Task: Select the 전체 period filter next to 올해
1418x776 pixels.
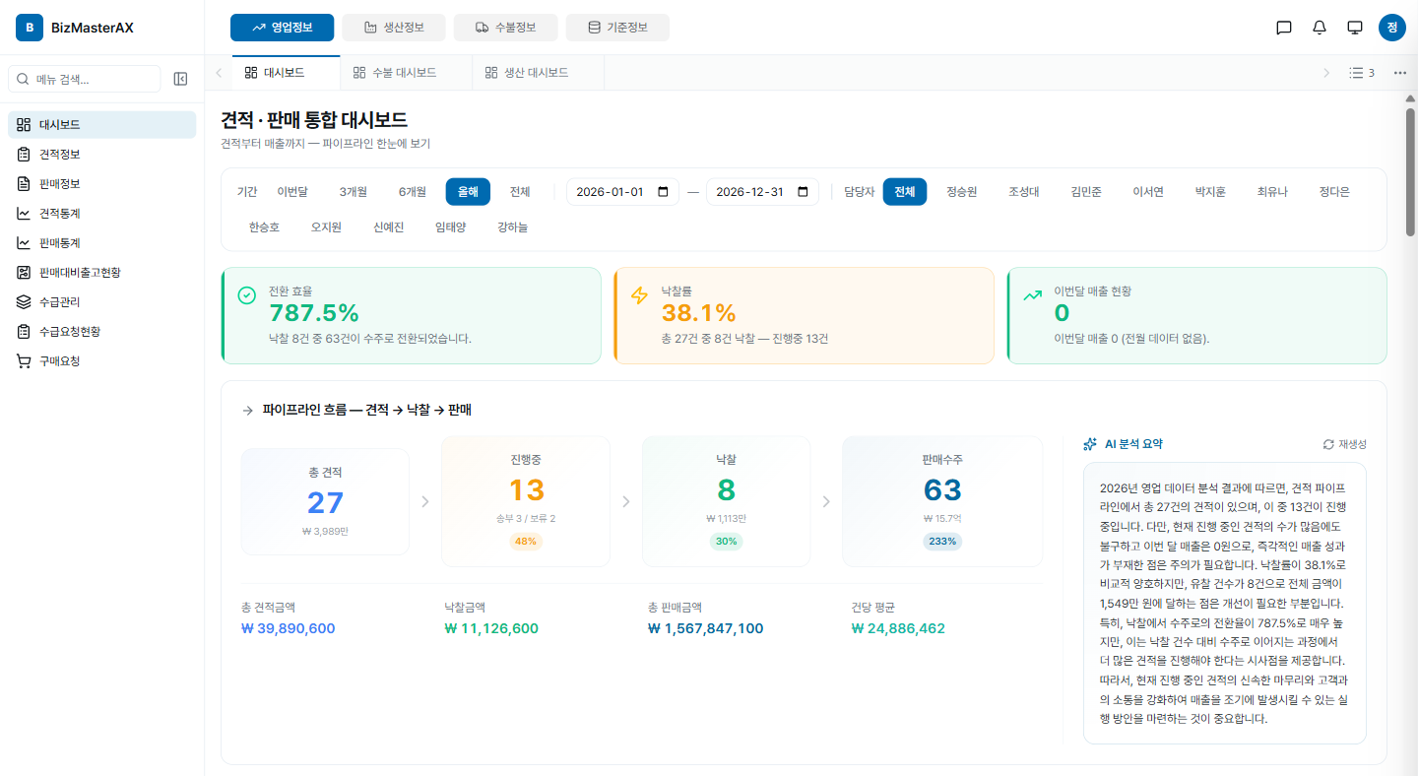Action: pyautogui.click(x=520, y=192)
